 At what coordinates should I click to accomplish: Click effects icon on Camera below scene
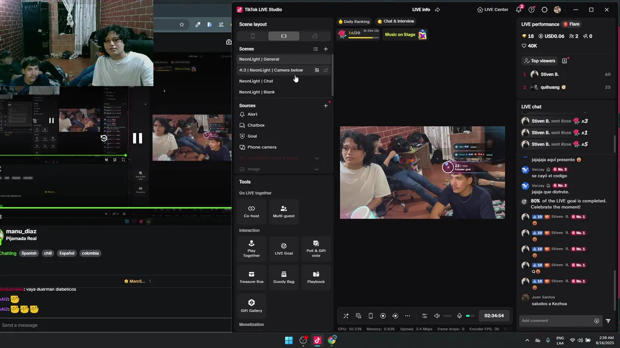[317, 70]
